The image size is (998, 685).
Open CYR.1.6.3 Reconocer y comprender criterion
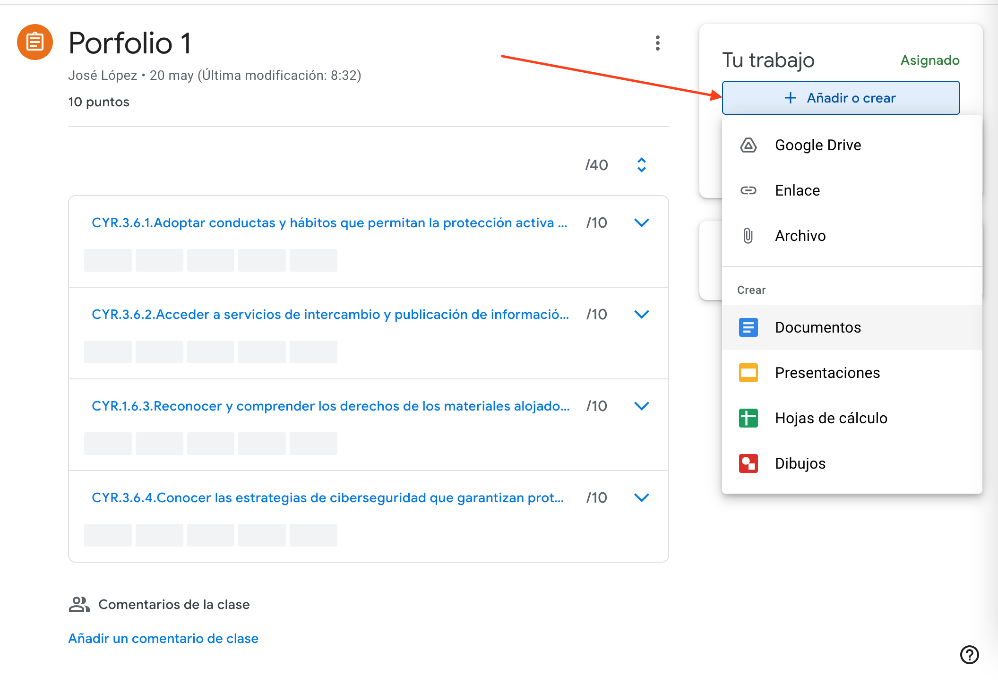pyautogui.click(x=330, y=406)
